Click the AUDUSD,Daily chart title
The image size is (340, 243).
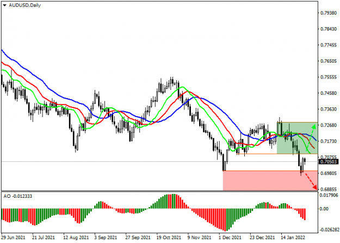(24, 5)
